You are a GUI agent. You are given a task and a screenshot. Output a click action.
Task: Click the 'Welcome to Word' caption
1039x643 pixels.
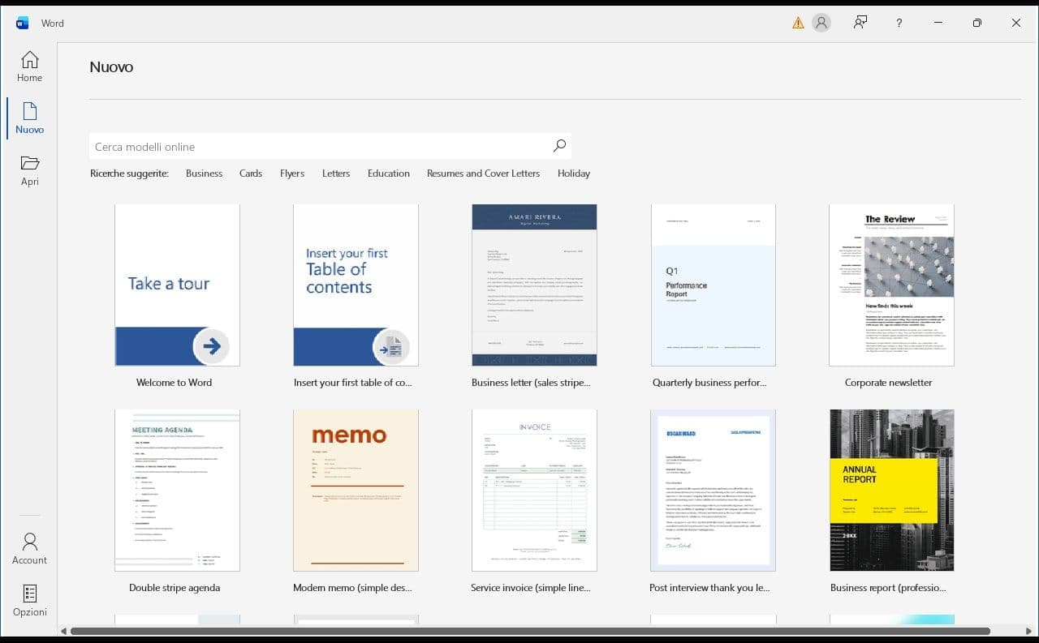click(174, 382)
